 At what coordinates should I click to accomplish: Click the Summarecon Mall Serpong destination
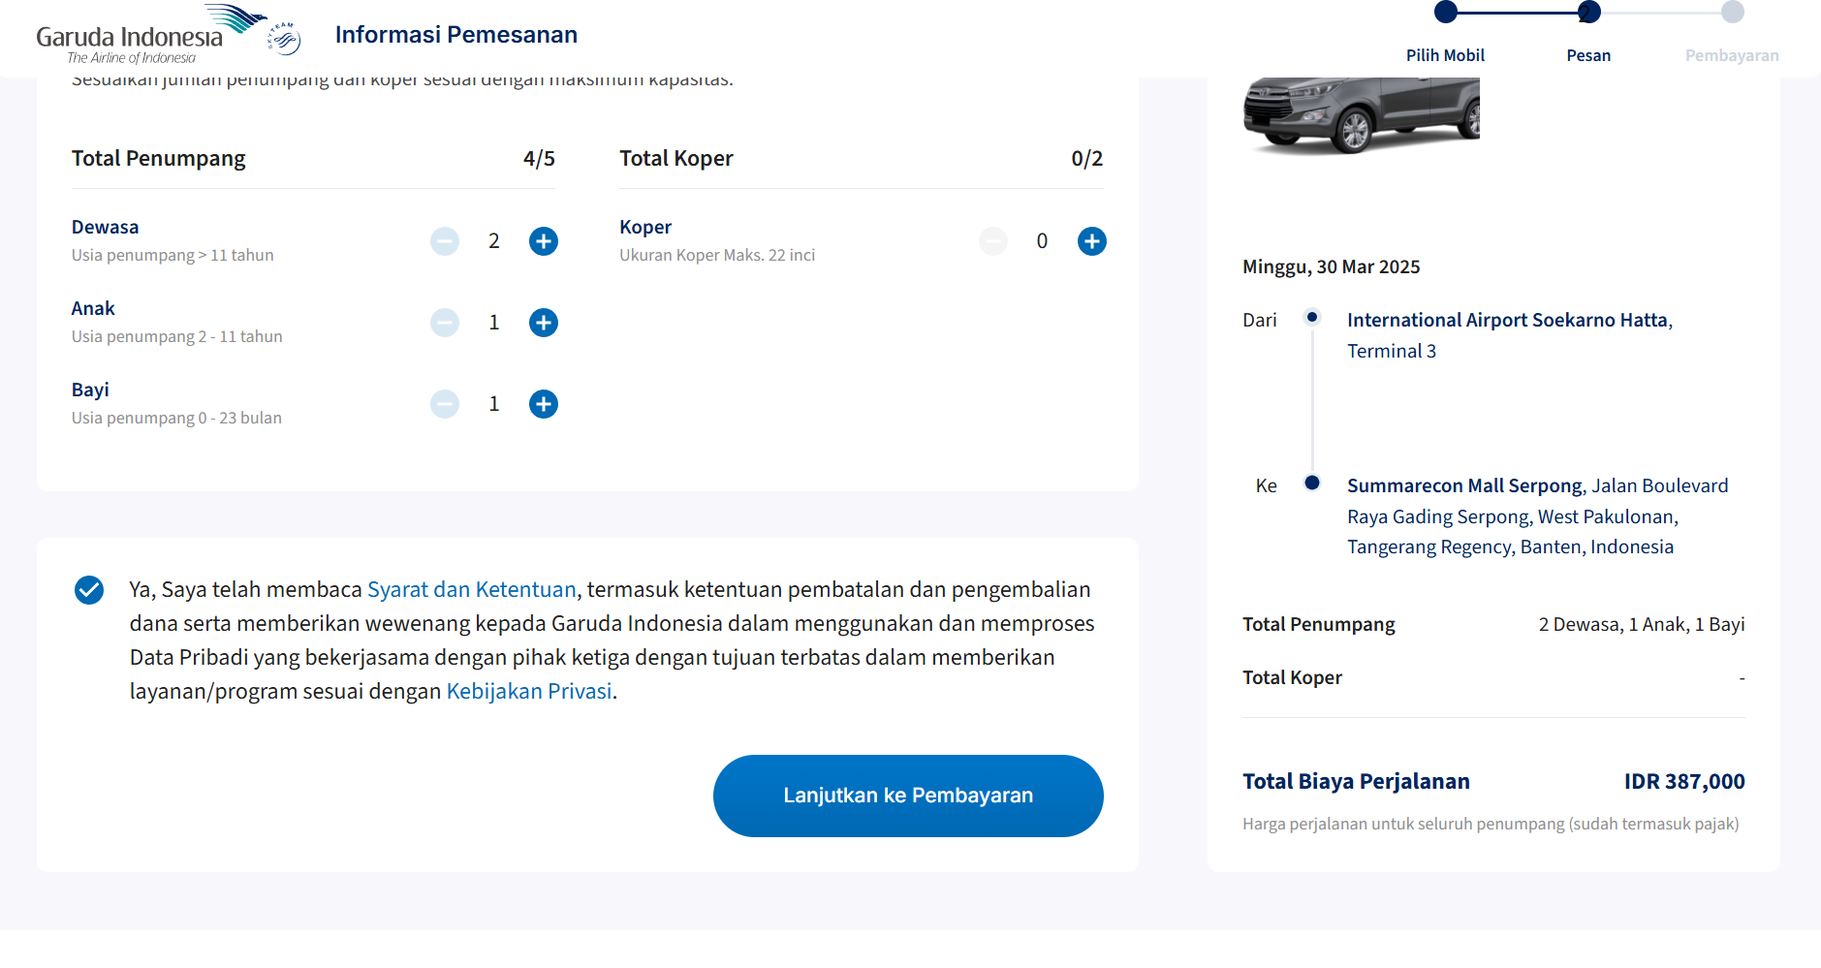pyautogui.click(x=1463, y=486)
